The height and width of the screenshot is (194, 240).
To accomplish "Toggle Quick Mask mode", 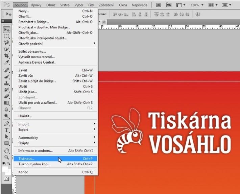I will tap(6, 179).
